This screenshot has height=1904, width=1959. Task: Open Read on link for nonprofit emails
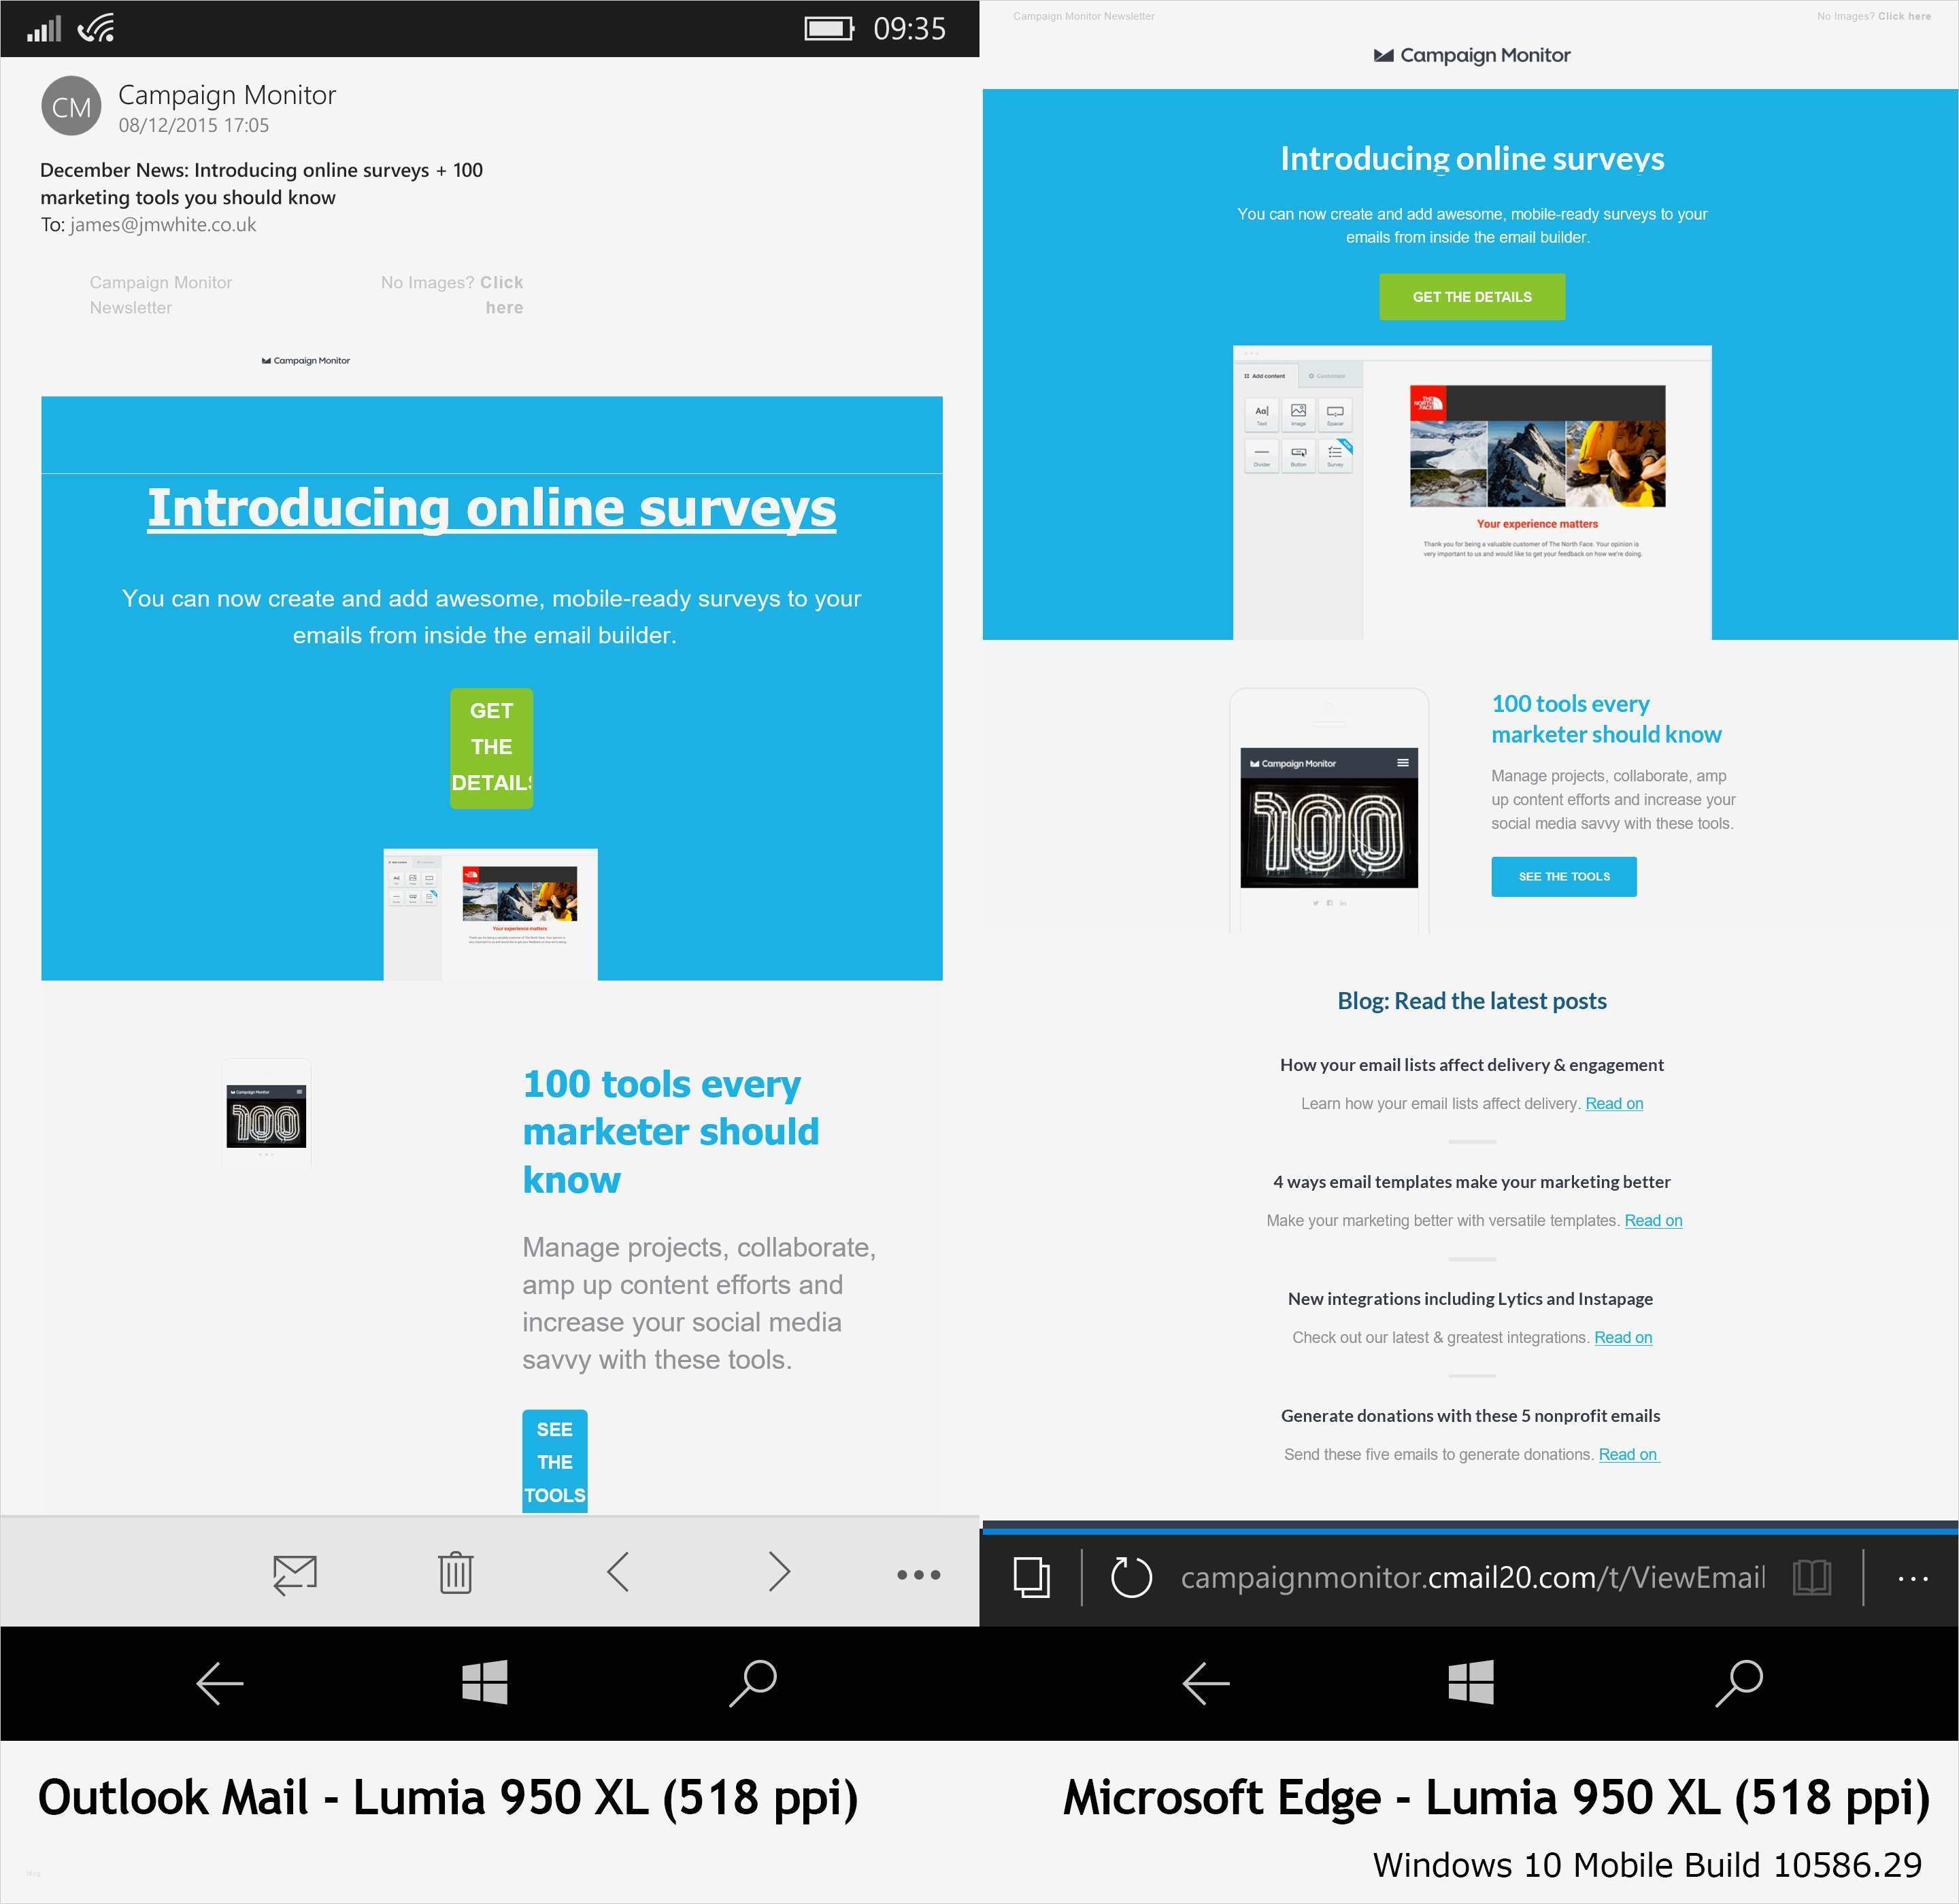[1628, 1455]
